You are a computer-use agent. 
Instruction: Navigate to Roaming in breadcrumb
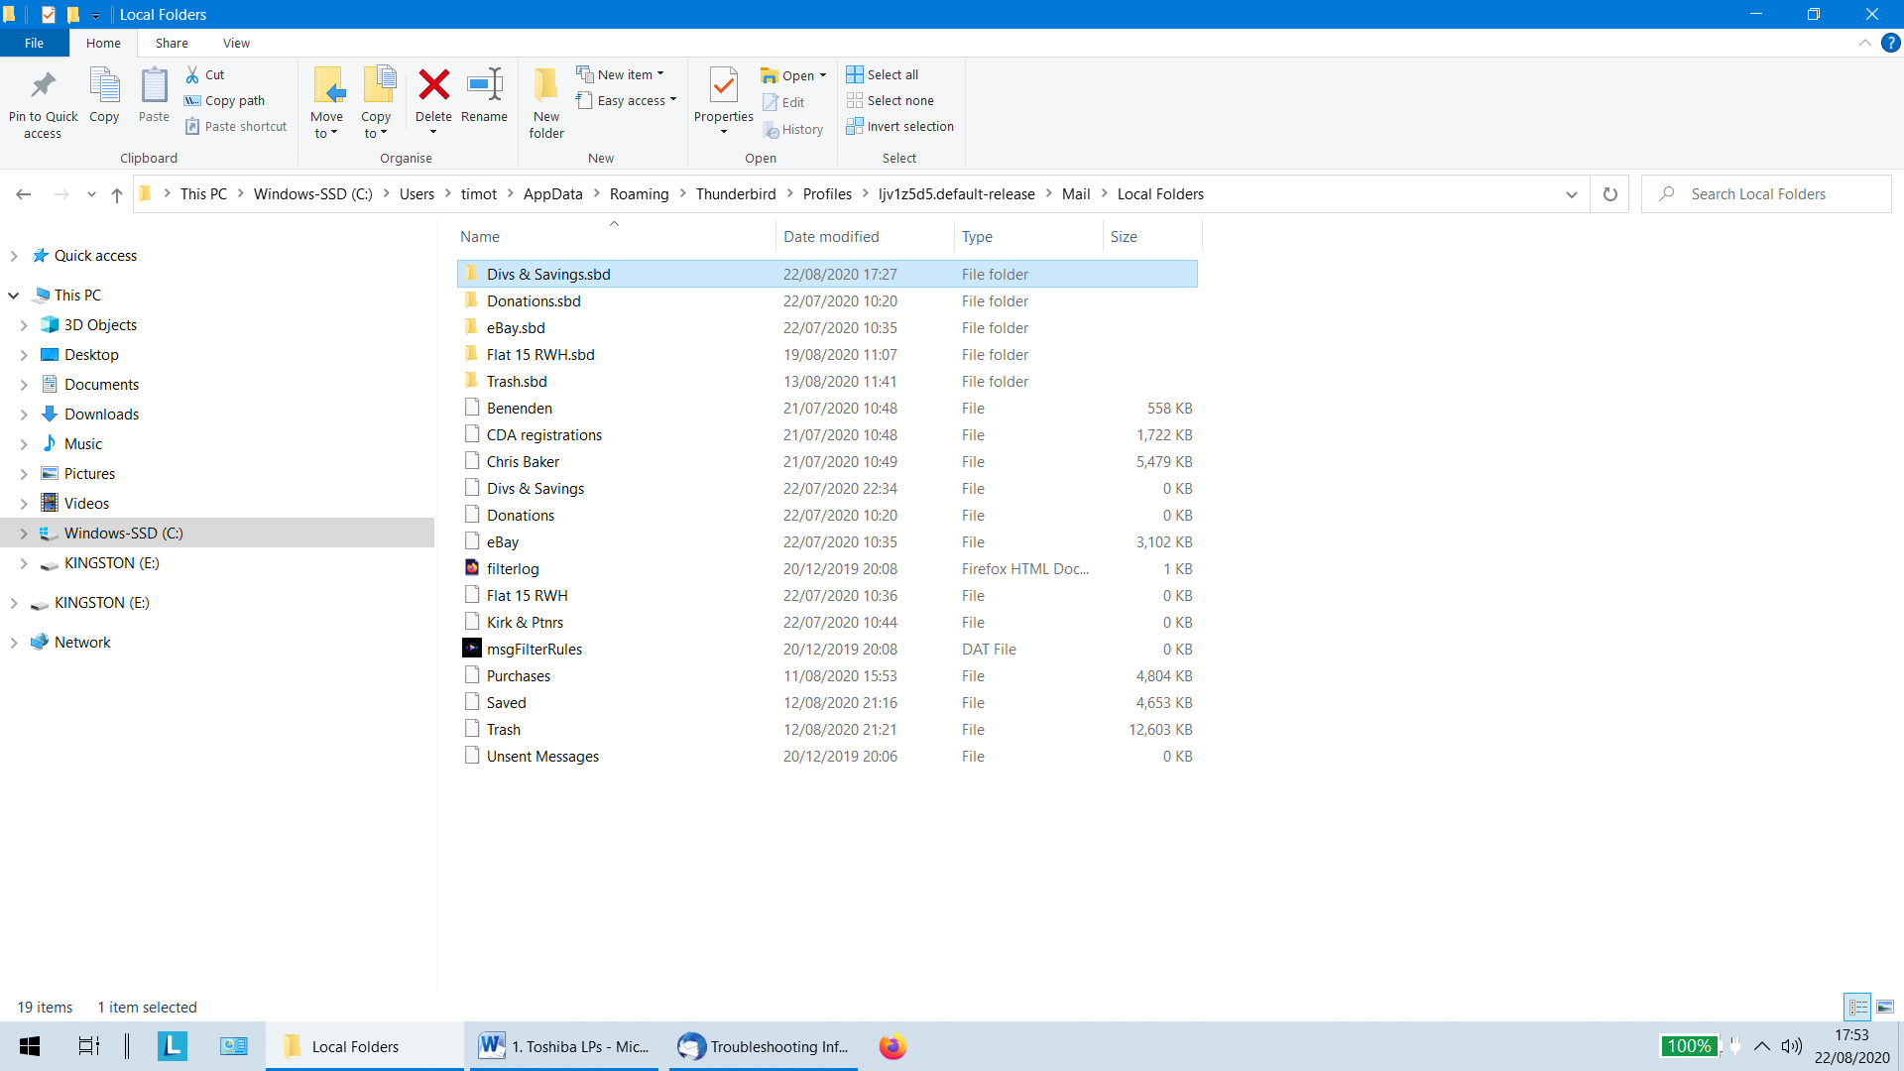(639, 194)
